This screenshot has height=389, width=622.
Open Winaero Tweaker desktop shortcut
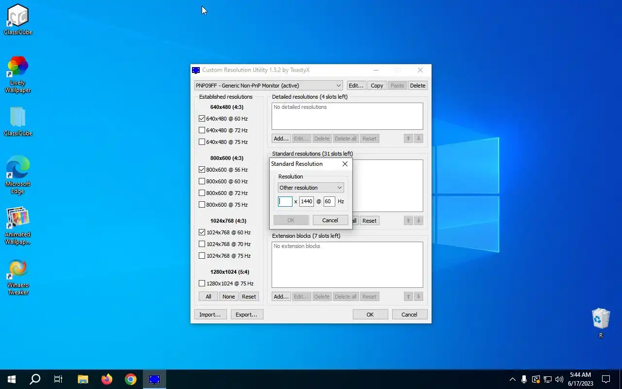[x=18, y=277]
